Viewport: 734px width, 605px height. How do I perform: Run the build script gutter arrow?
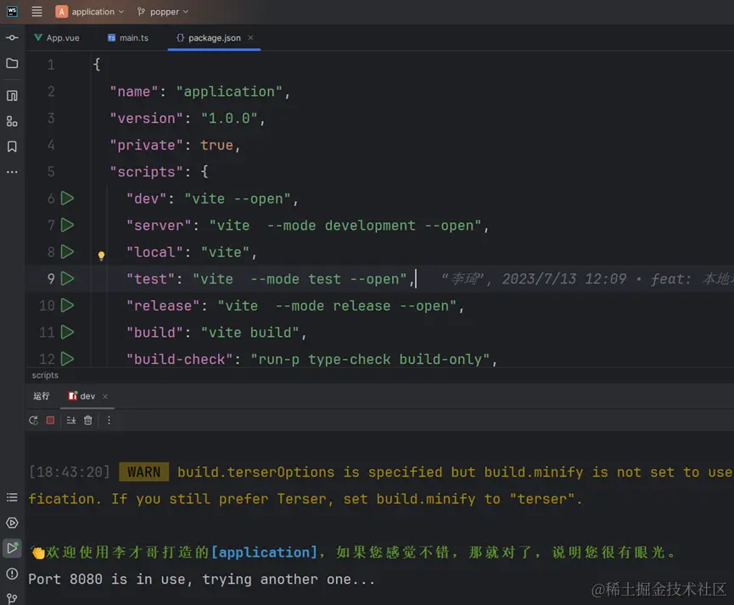click(x=67, y=332)
